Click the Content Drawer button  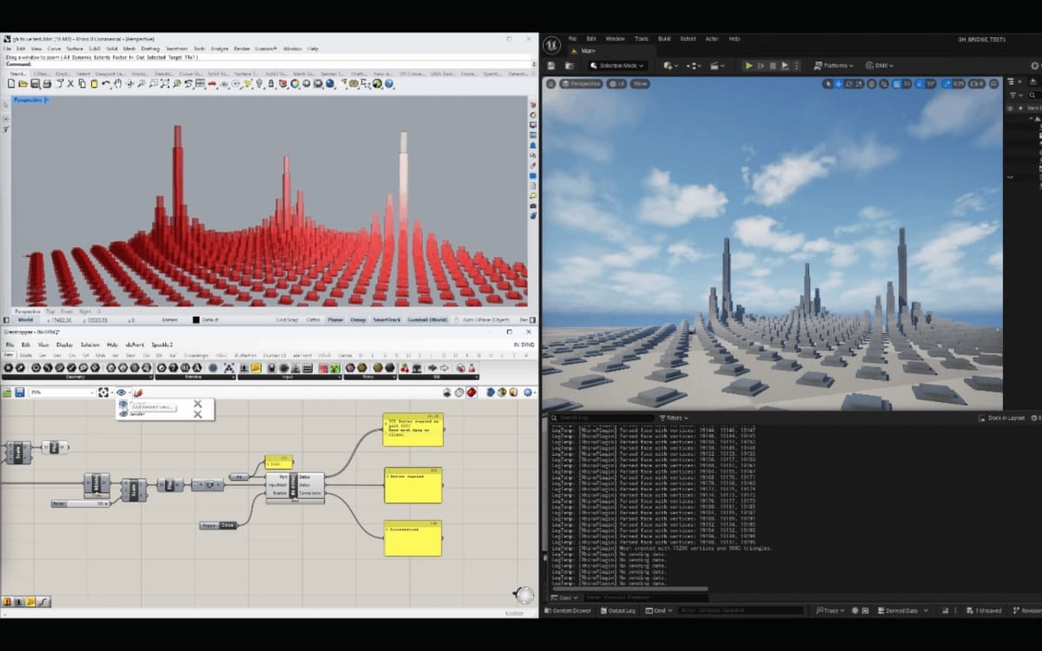568,610
